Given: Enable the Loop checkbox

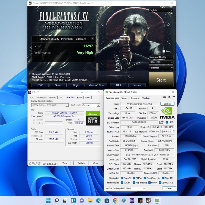Looking at the screenshot, I should [164, 52].
